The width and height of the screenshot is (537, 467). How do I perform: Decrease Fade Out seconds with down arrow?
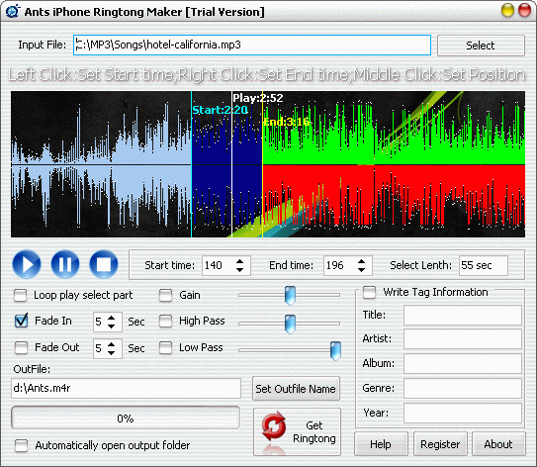click(112, 352)
